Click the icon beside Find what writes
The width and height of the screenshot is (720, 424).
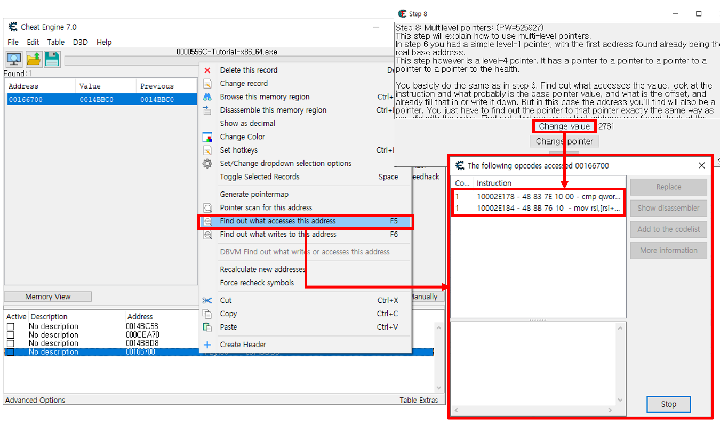[208, 234]
